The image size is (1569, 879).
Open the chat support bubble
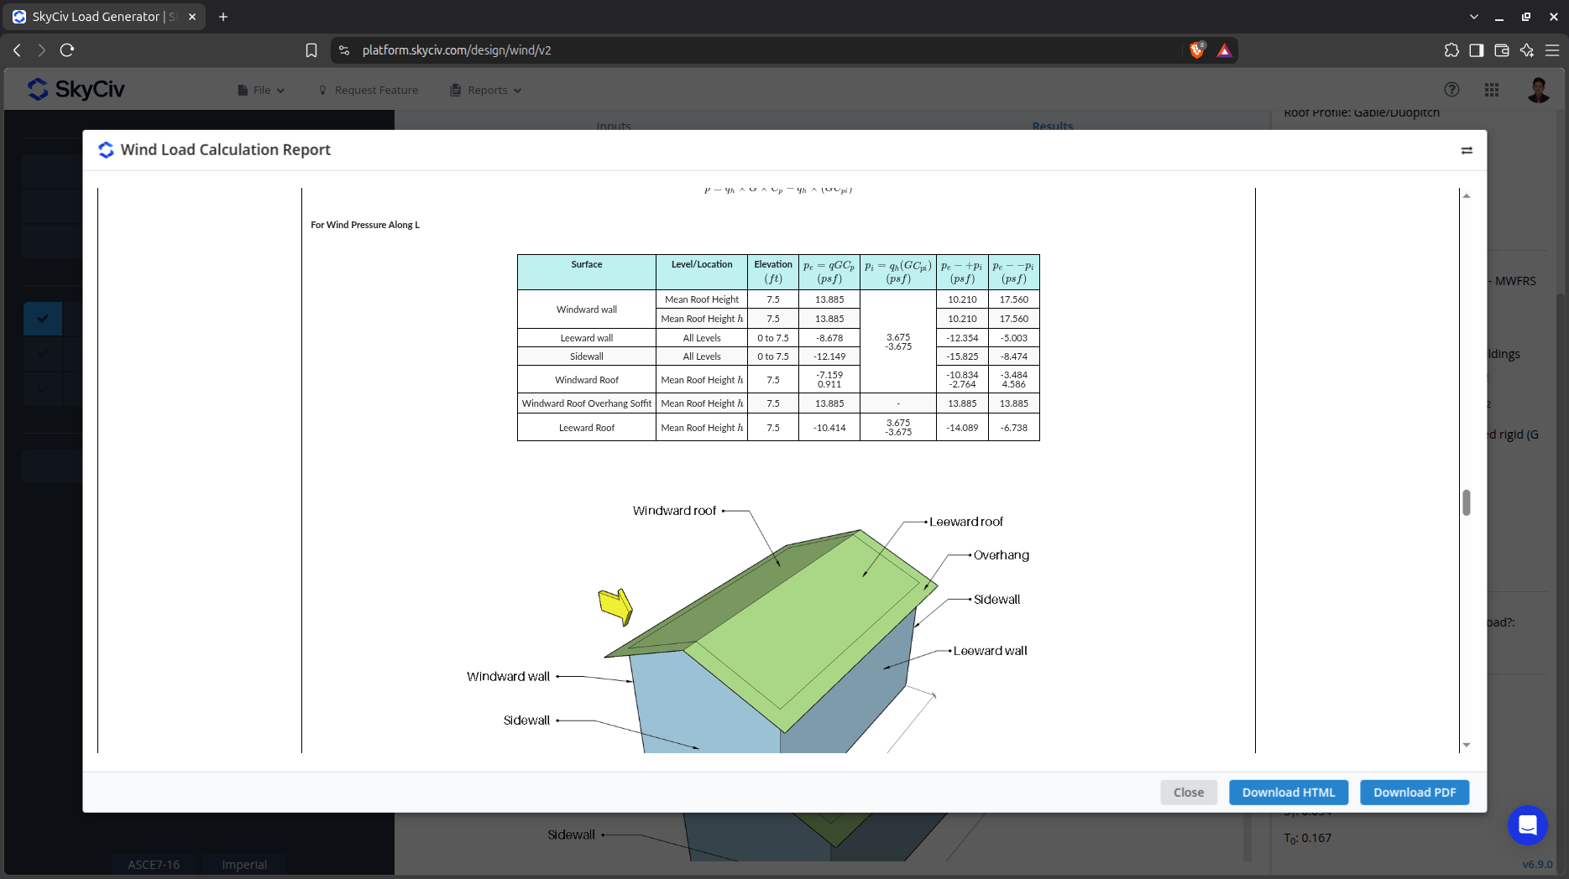[1528, 825]
